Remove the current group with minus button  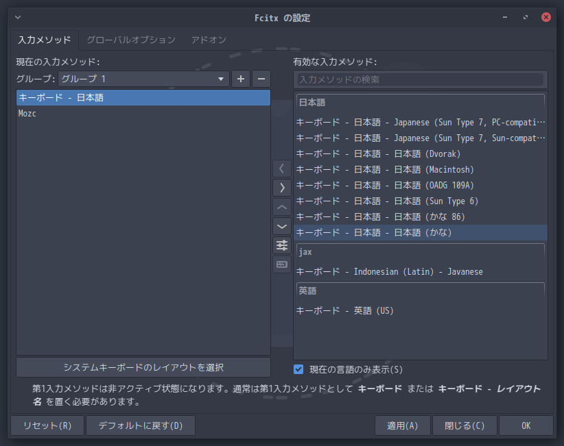click(x=261, y=79)
